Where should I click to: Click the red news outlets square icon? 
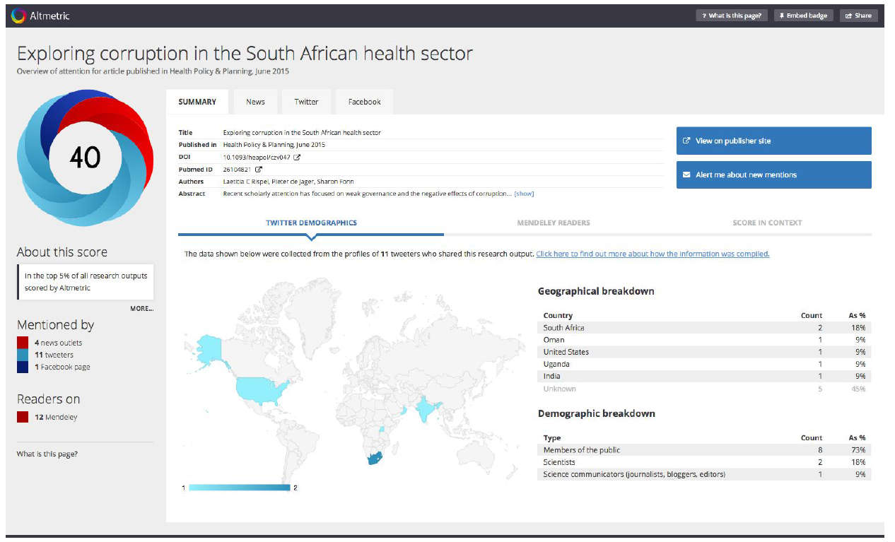23,343
